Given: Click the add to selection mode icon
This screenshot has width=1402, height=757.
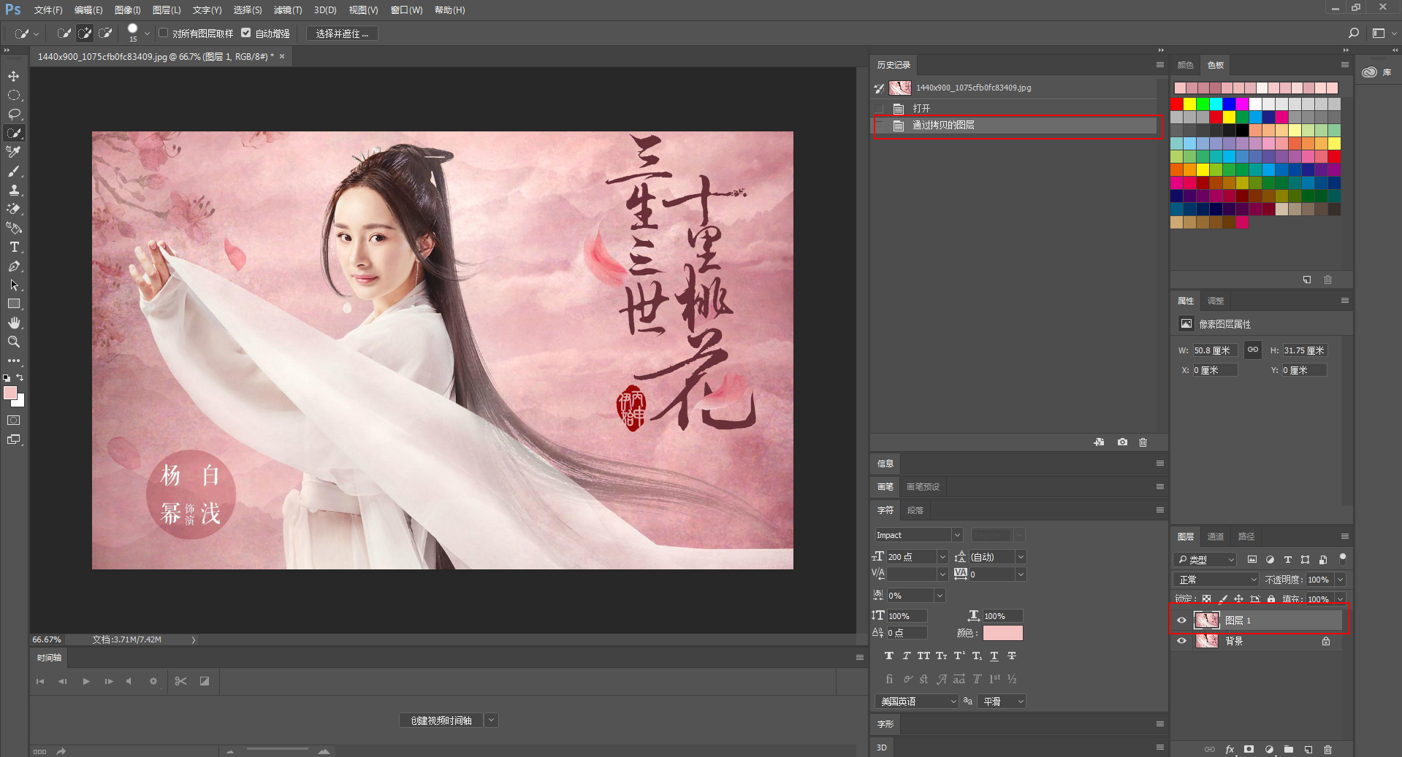Looking at the screenshot, I should [85, 33].
